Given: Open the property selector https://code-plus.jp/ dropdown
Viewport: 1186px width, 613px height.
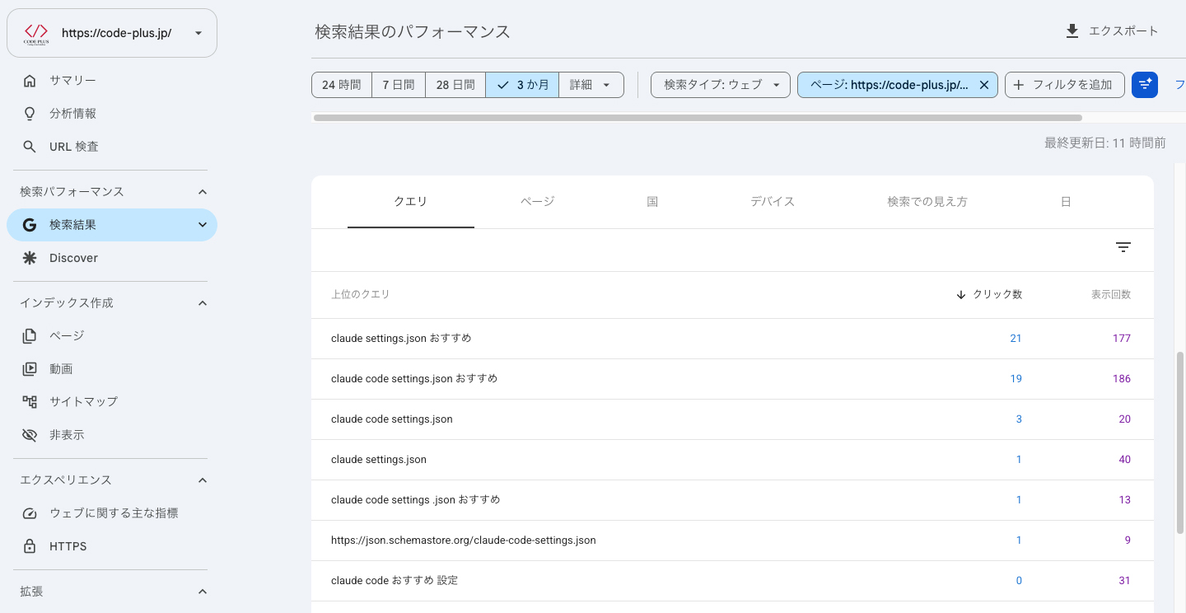Looking at the screenshot, I should tap(112, 34).
